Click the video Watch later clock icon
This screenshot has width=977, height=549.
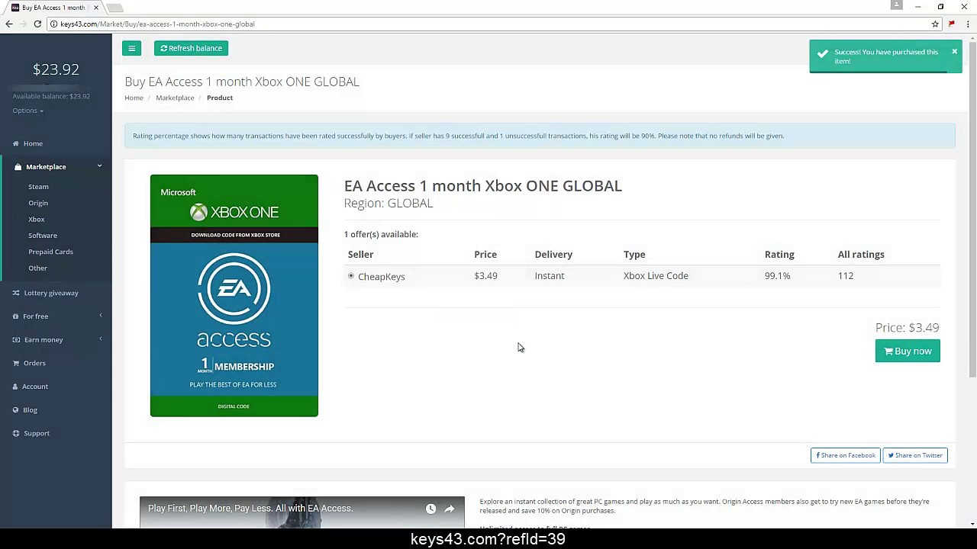click(430, 509)
